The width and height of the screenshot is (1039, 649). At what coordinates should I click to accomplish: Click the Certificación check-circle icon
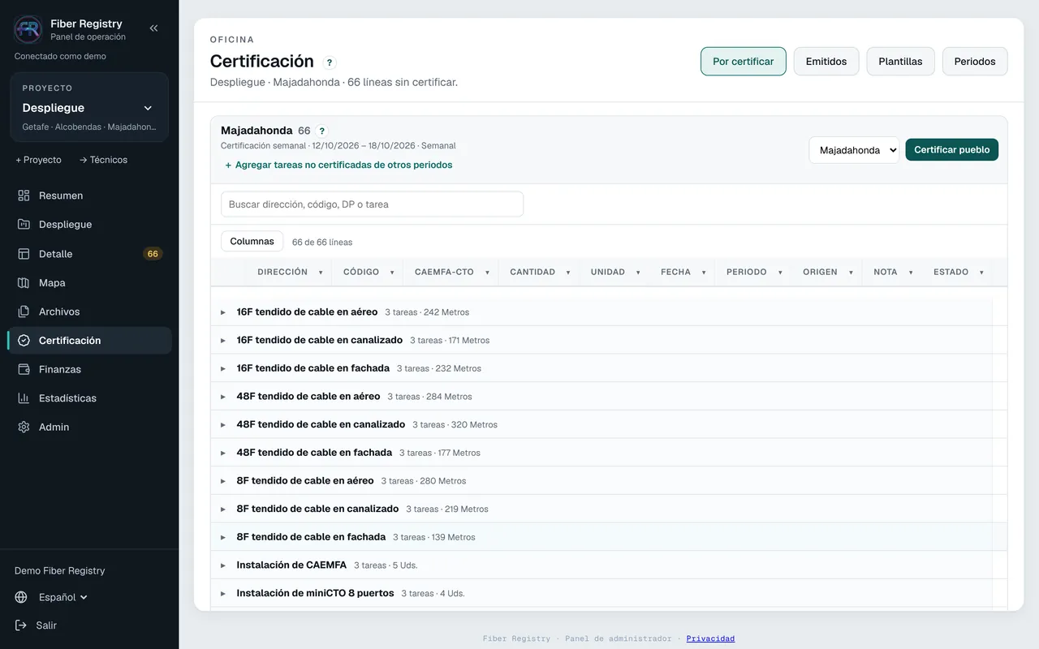[24, 341]
